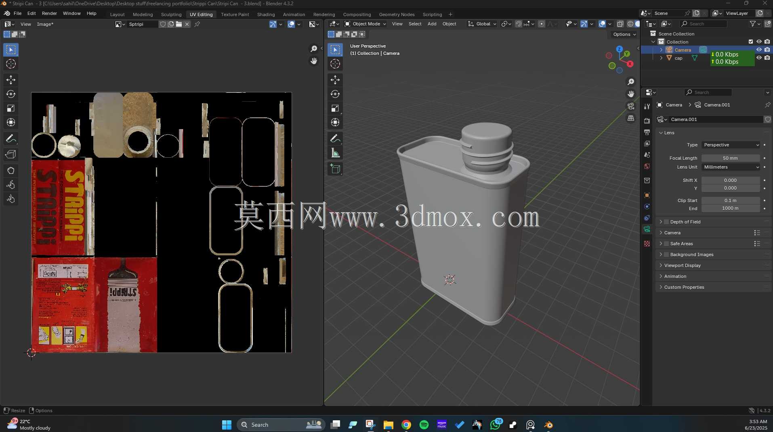773x432 pixels.
Task: Switch viewport to orthographic/perspective grid icon
Action: click(x=631, y=118)
